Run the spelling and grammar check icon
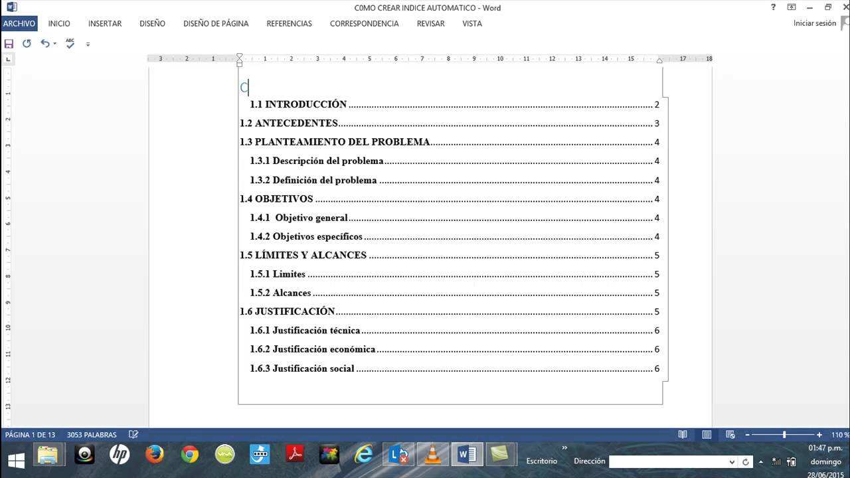The image size is (850, 478). 70,44
